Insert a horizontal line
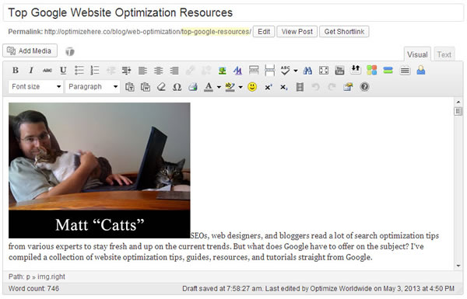Viewport: 467px width, 299px height. pos(405,71)
